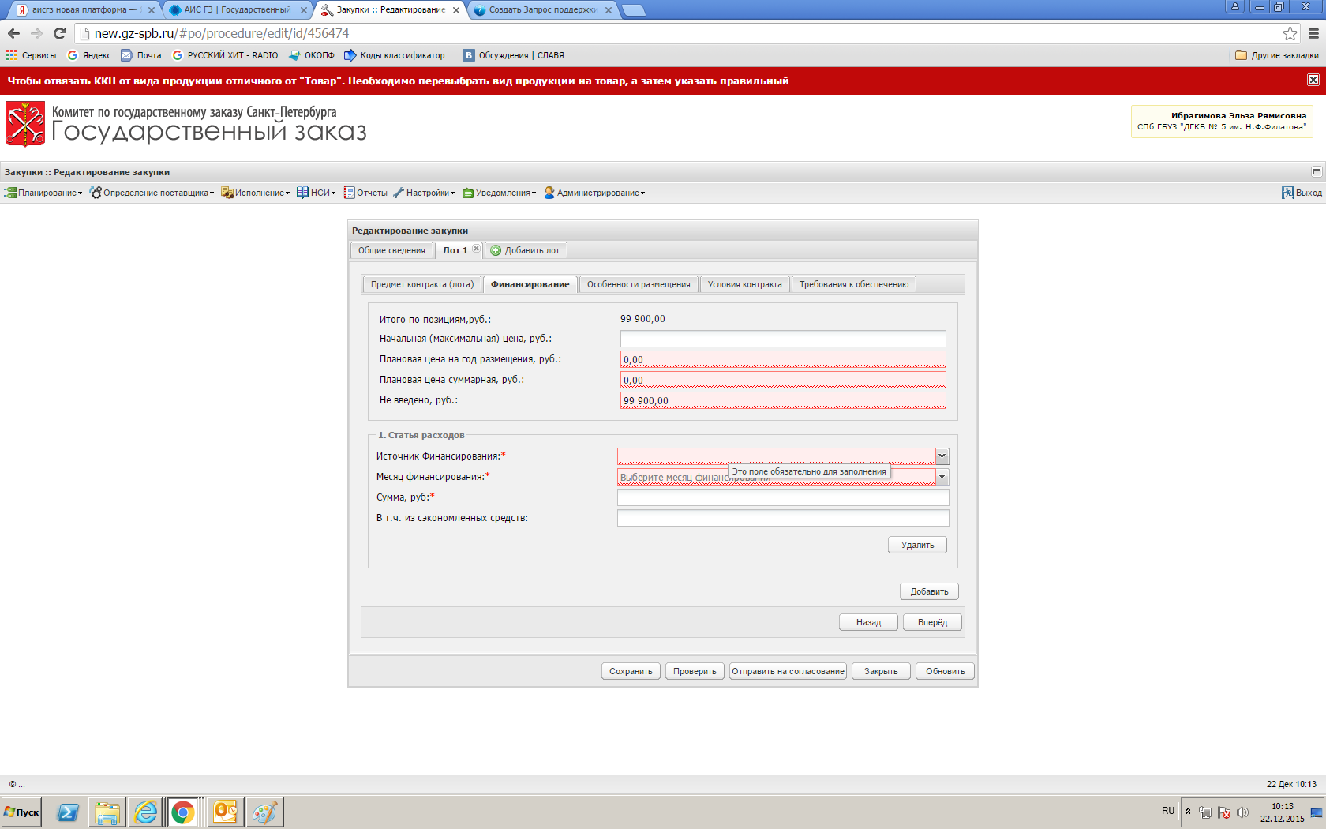This screenshot has width=1326, height=829.
Task: Switch to the АИС ГЗ browser tab
Action: tap(237, 10)
